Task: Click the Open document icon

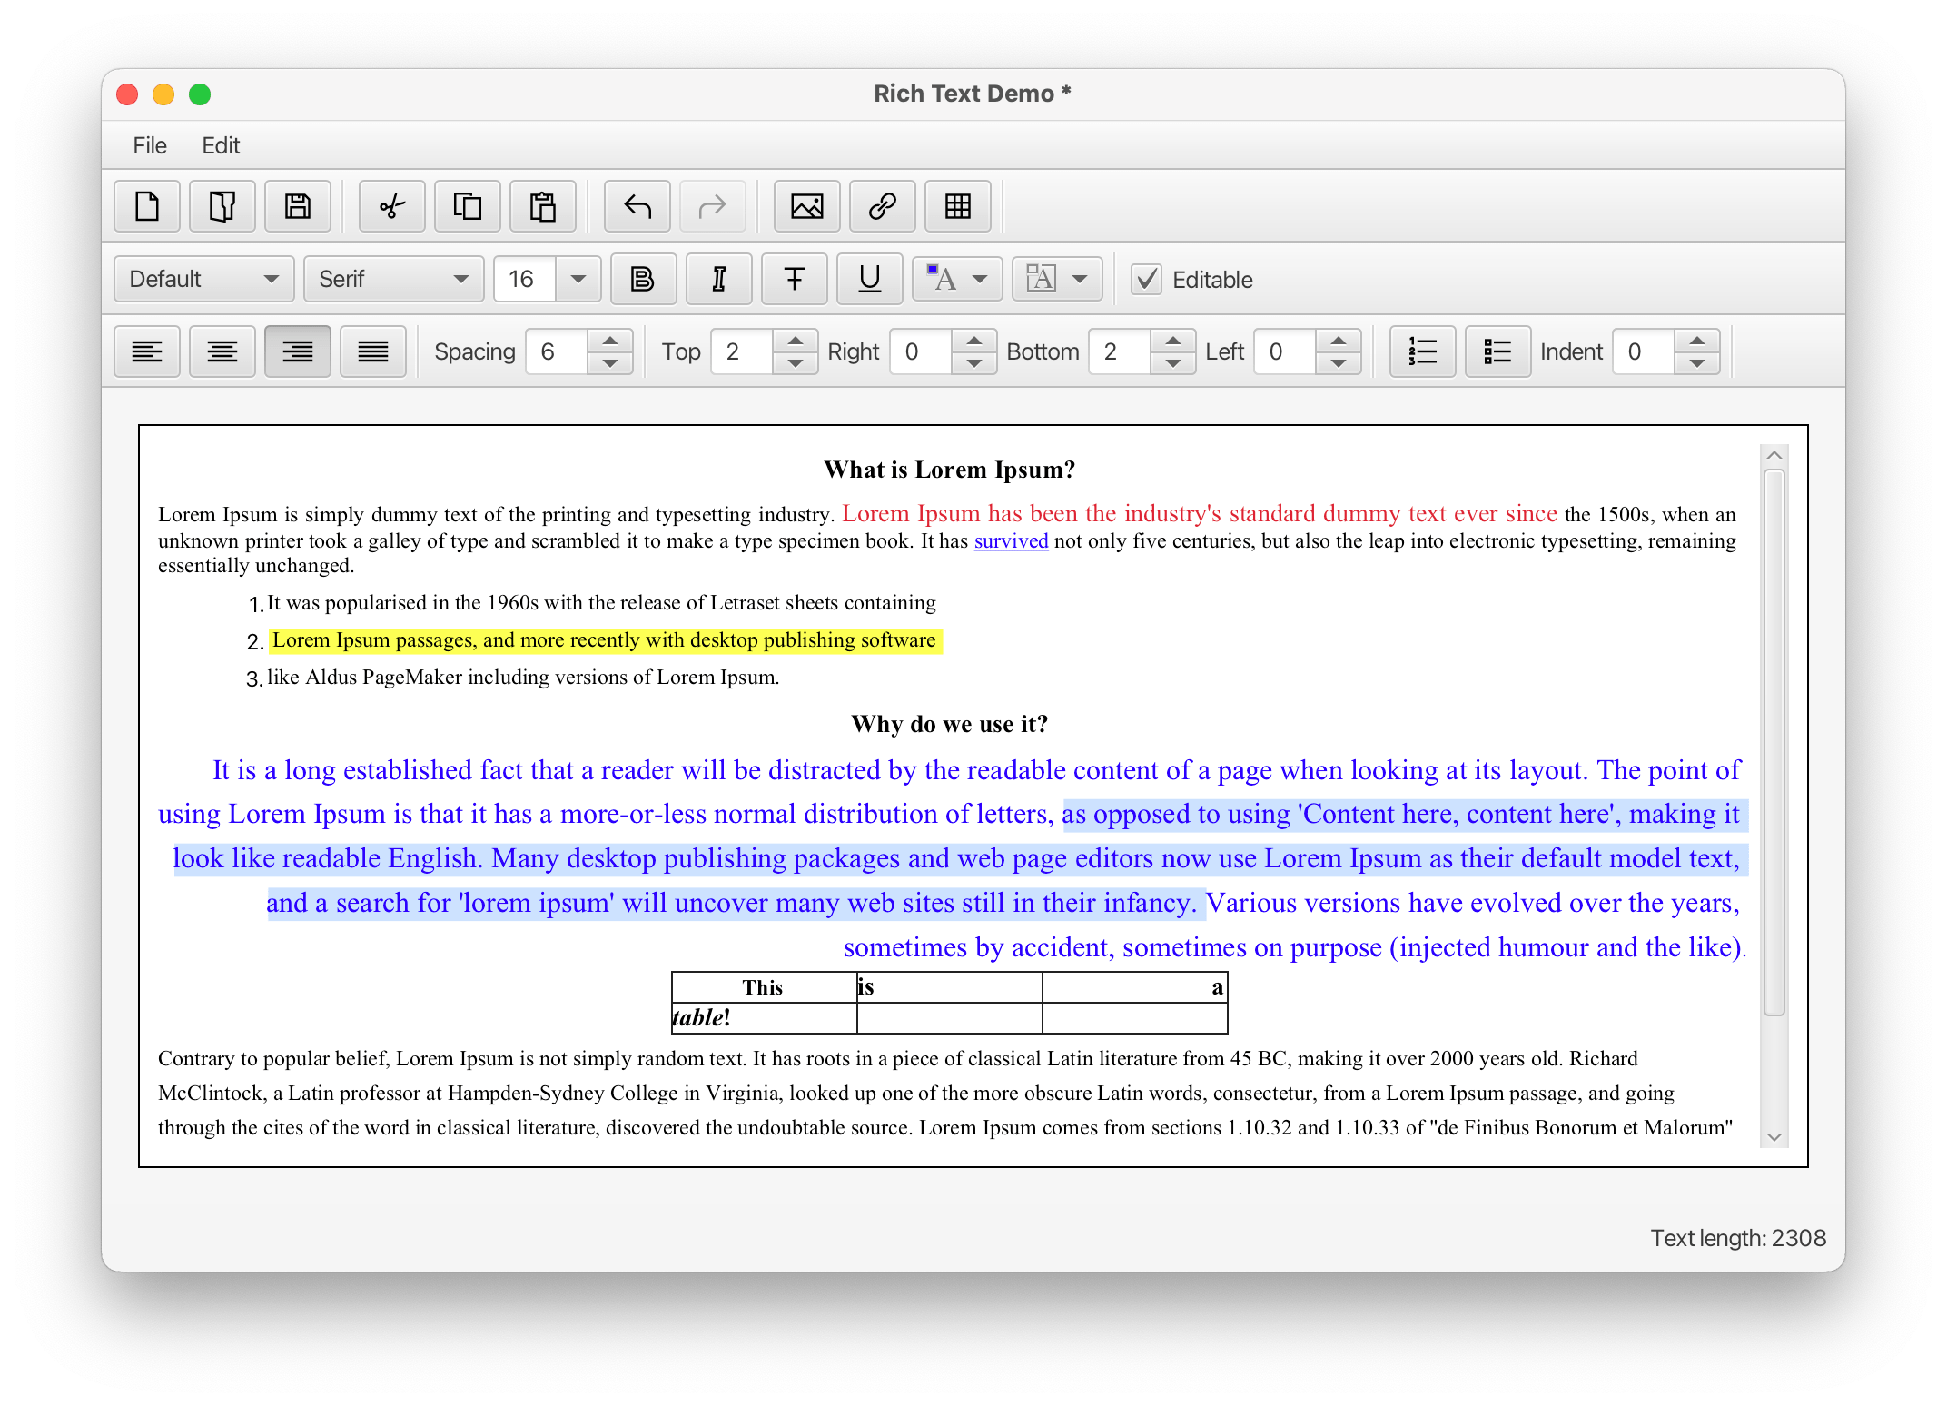Action: 222,206
